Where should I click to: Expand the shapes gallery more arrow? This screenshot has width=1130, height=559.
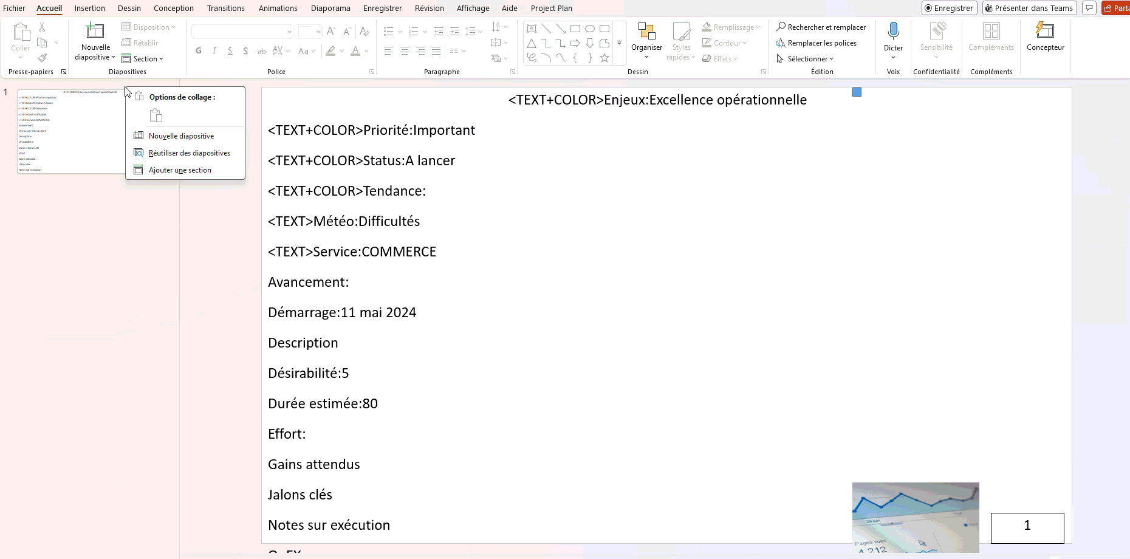pos(619,43)
